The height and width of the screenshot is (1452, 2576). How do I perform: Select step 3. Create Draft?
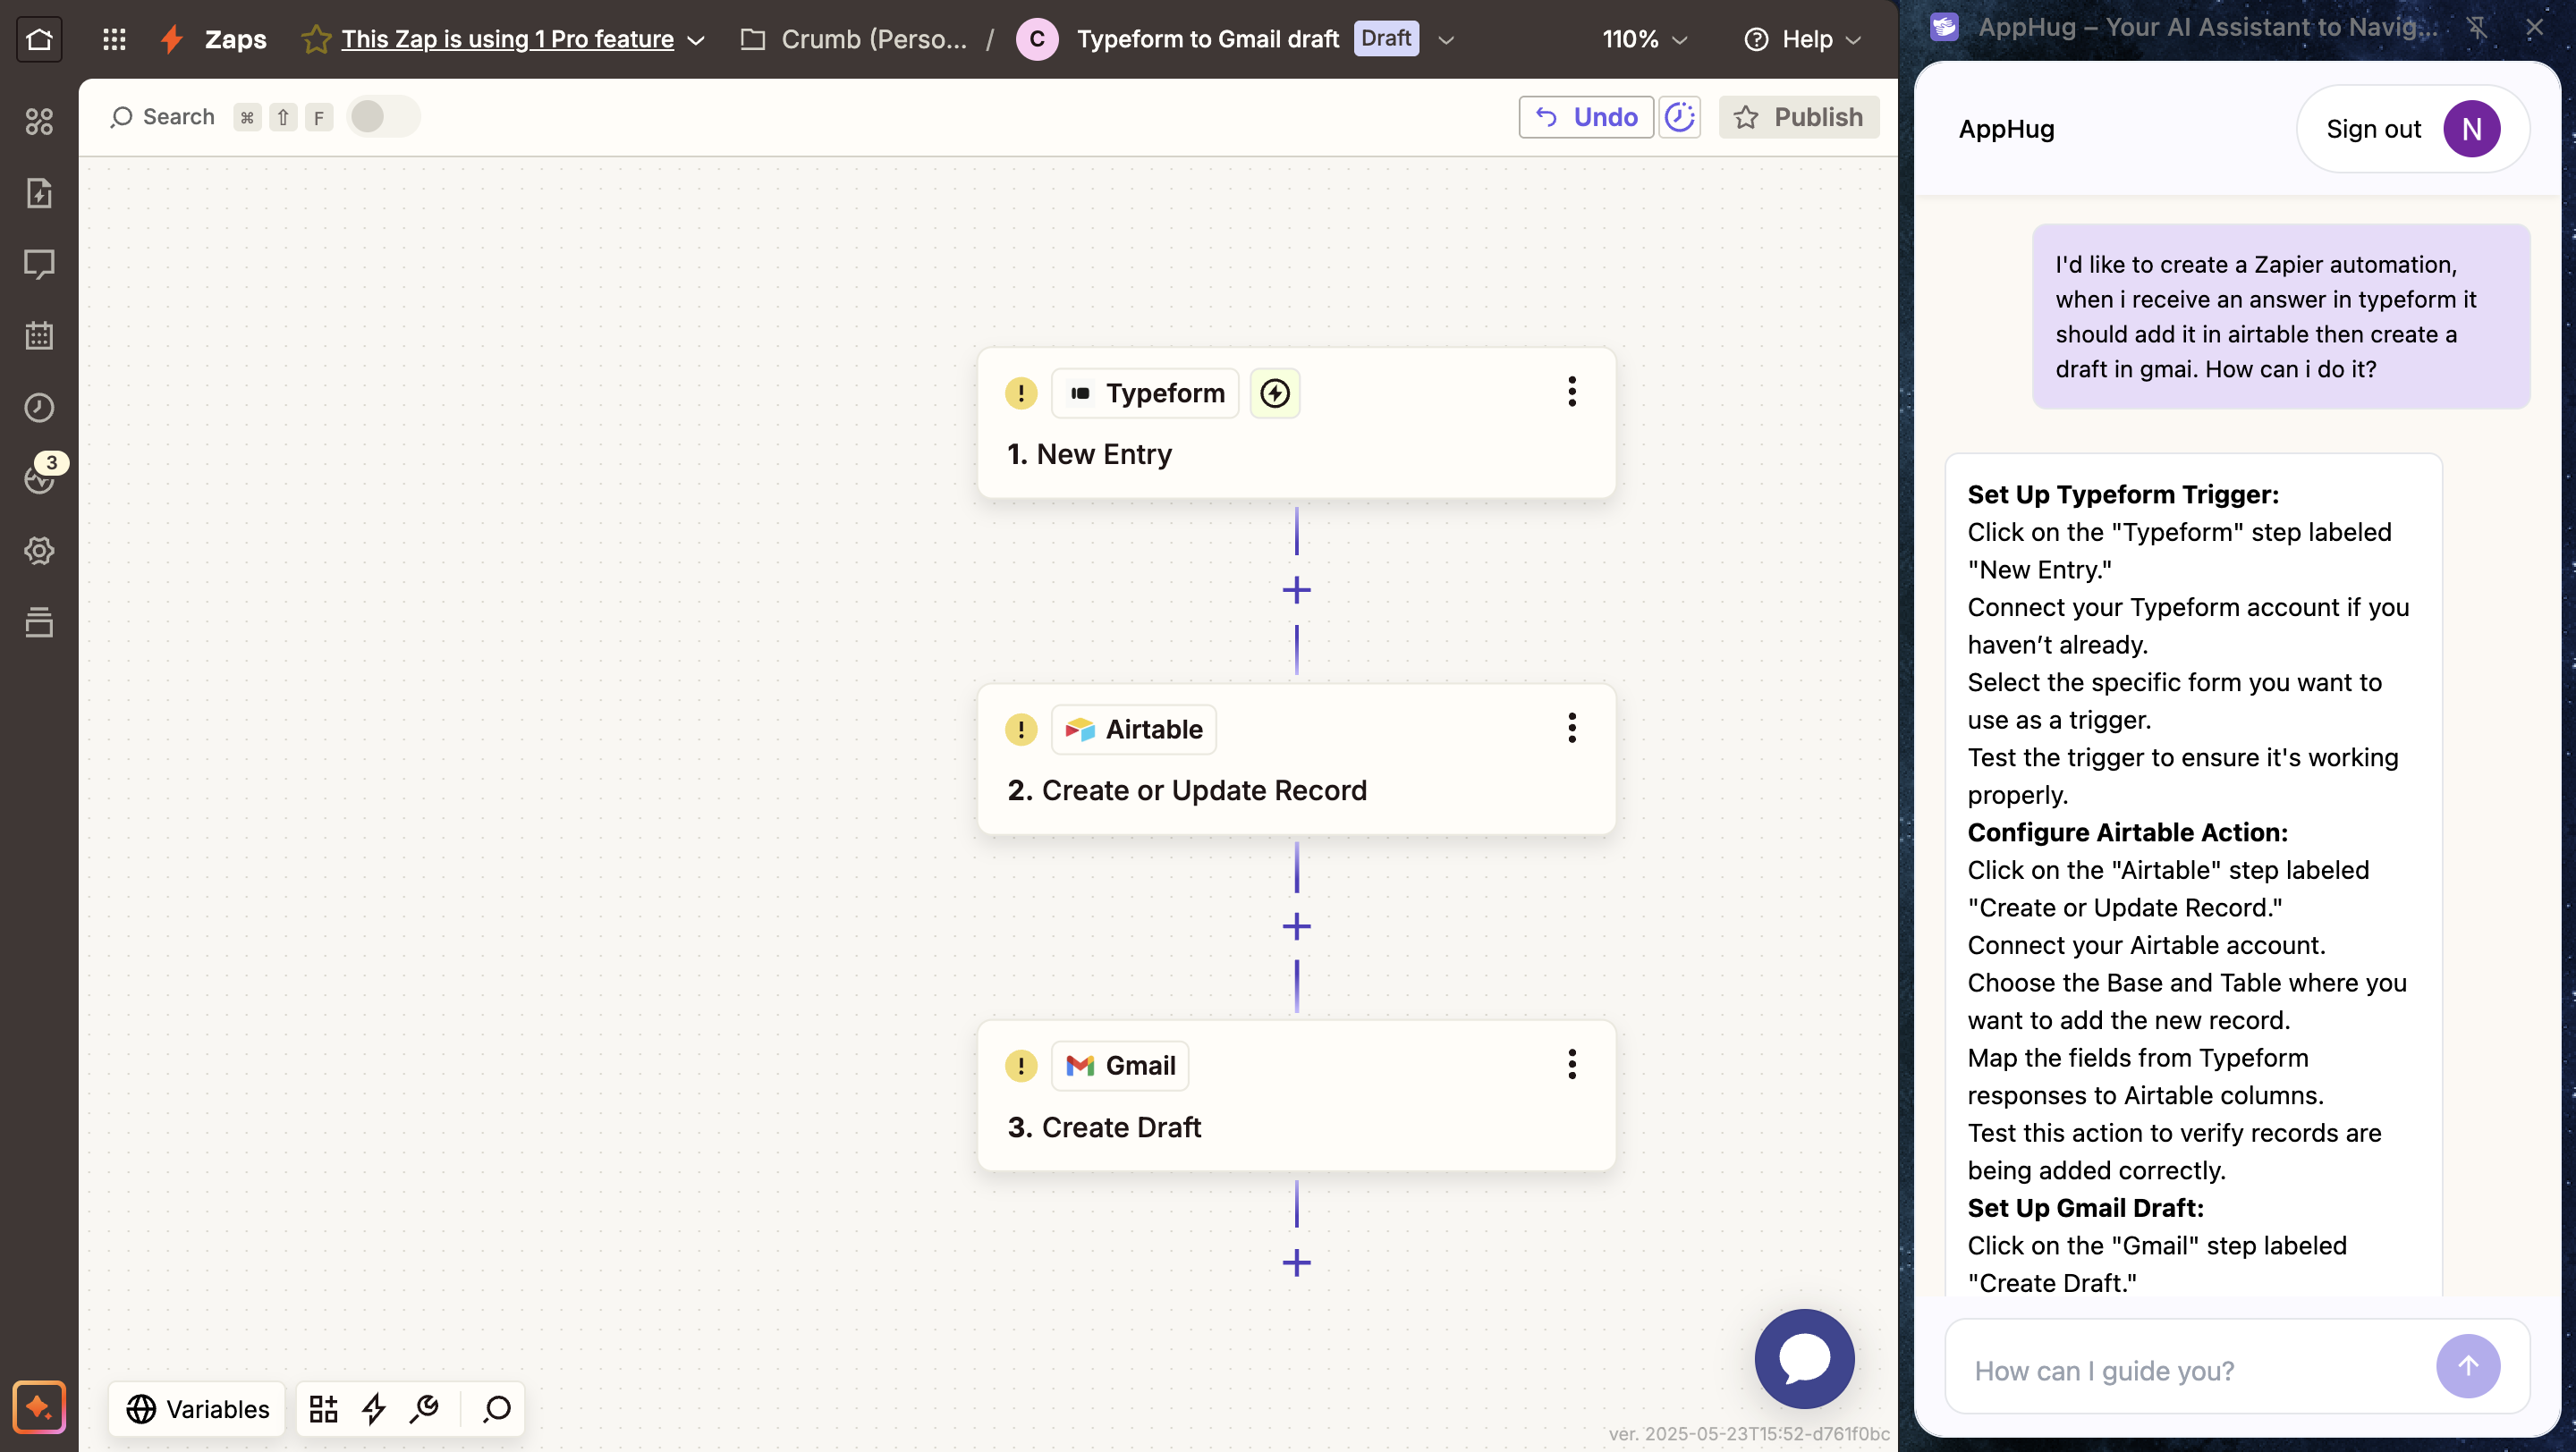[1296, 1095]
